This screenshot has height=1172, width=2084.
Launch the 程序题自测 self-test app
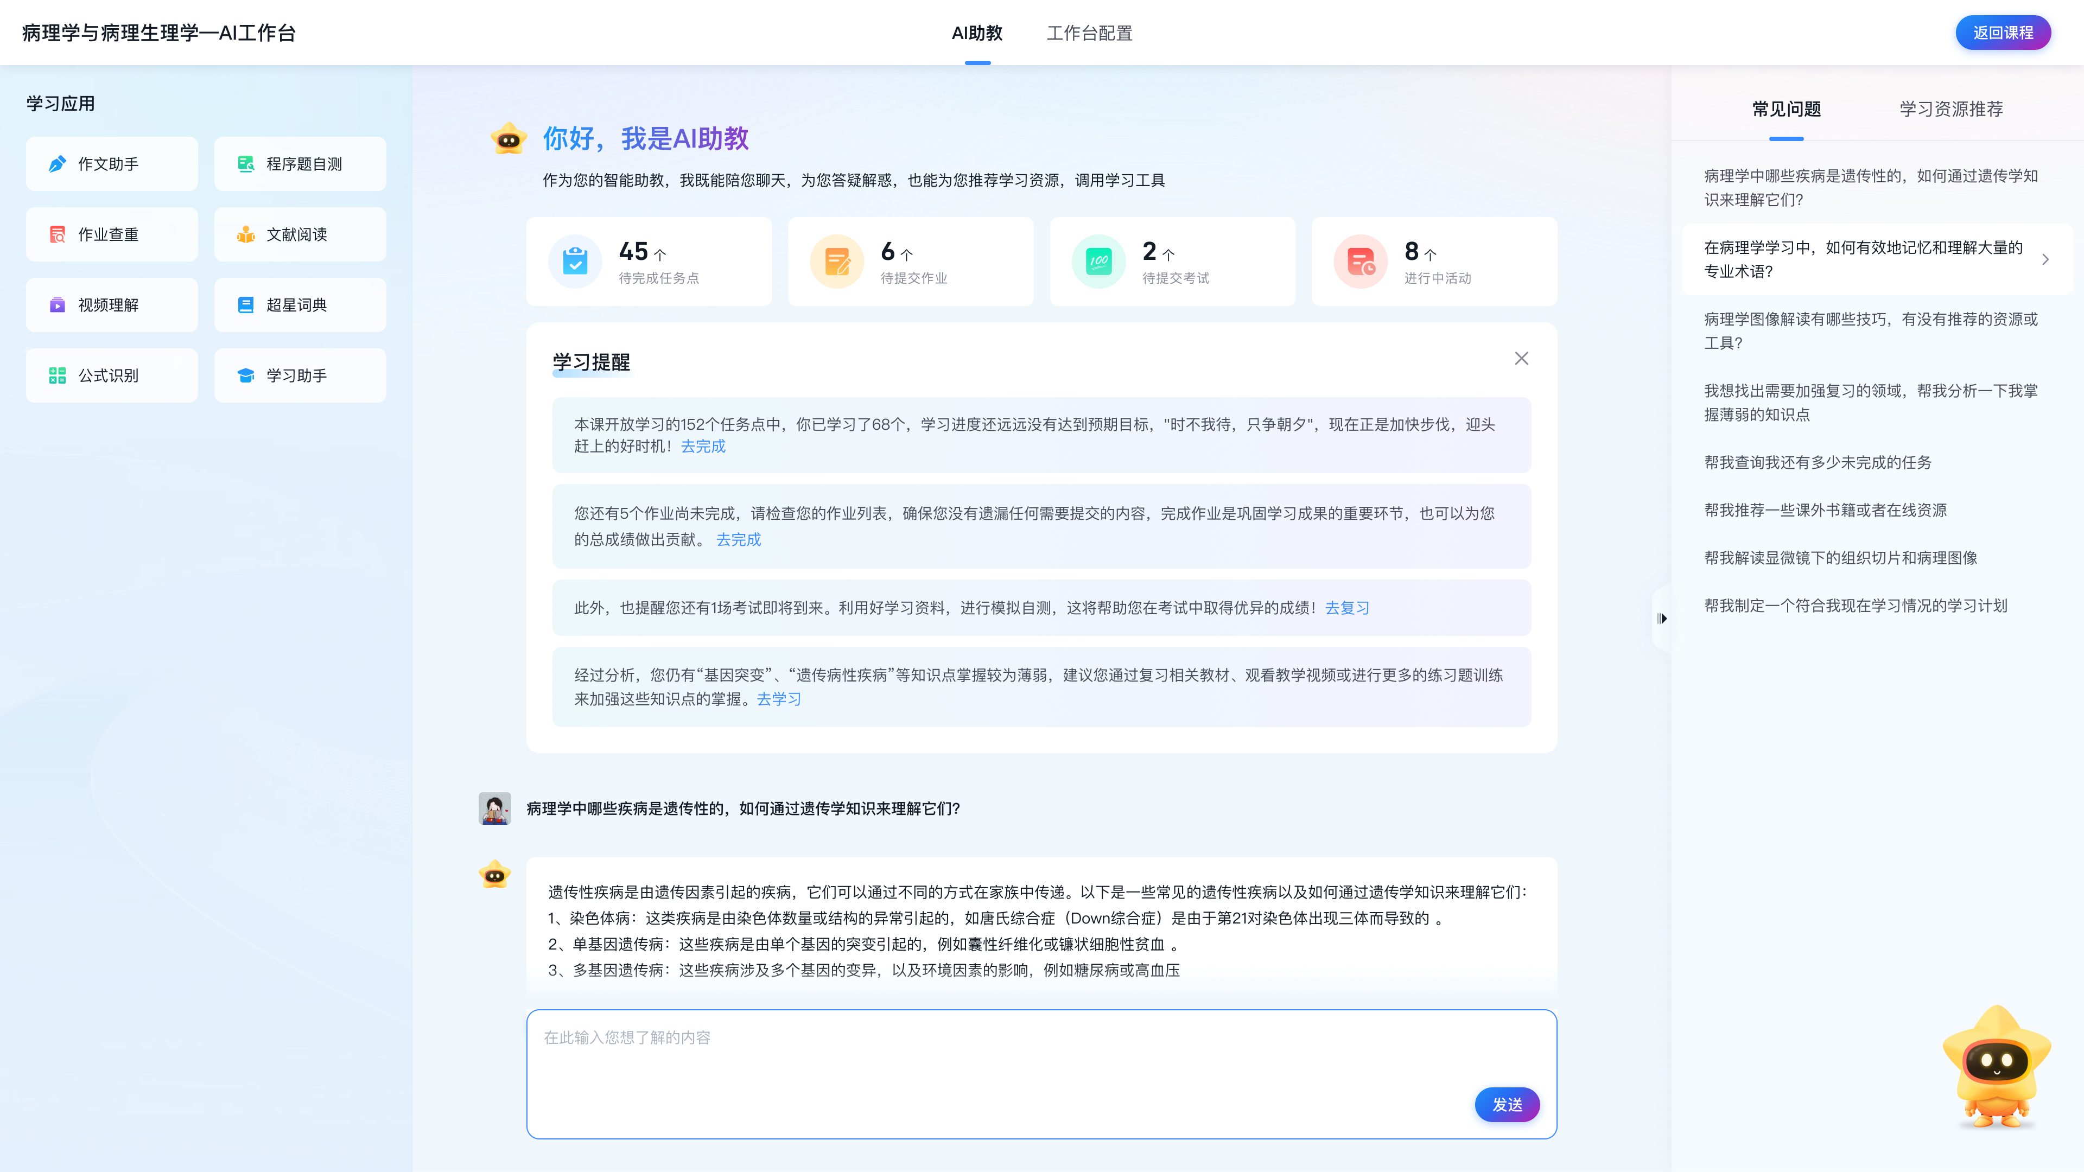click(x=300, y=164)
